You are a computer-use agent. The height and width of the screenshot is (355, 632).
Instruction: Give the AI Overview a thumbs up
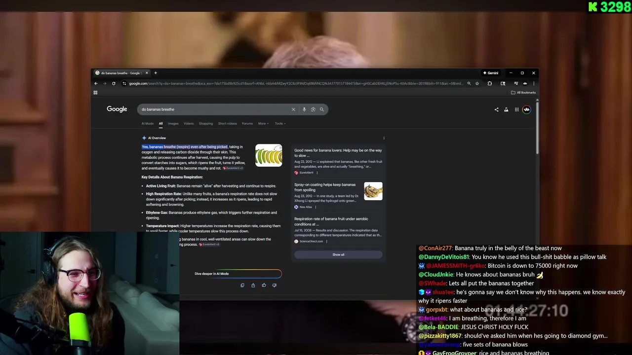click(x=264, y=285)
